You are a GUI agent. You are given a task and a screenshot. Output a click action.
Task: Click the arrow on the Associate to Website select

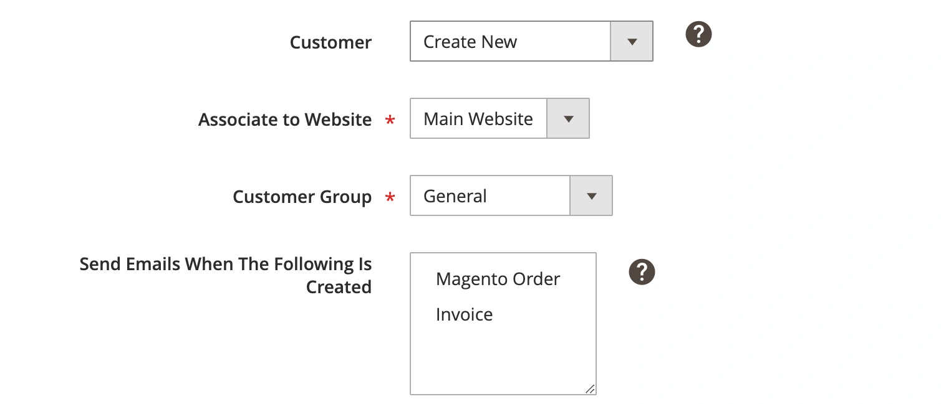coord(567,118)
